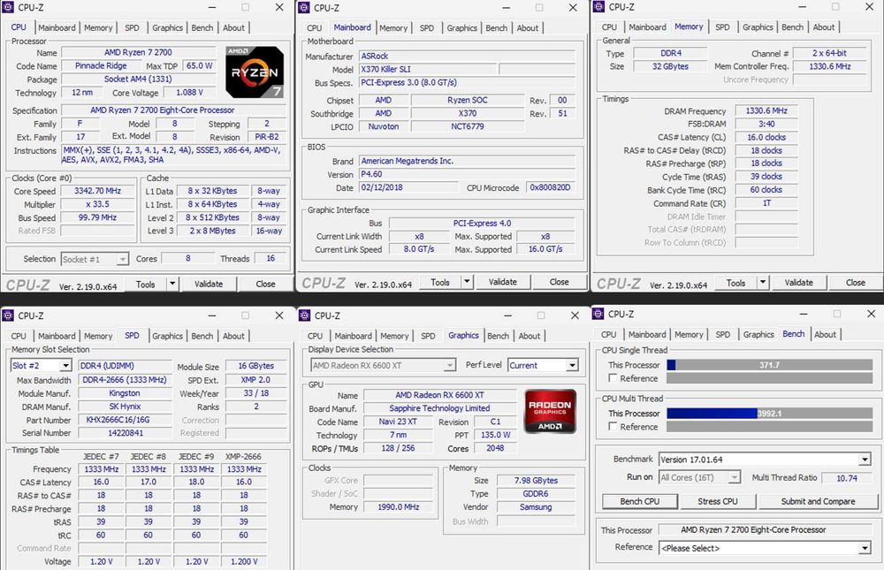Click the CPU-Z title icon in the Benchmark window
Viewport: 884px width, 570px height.
tap(599, 314)
